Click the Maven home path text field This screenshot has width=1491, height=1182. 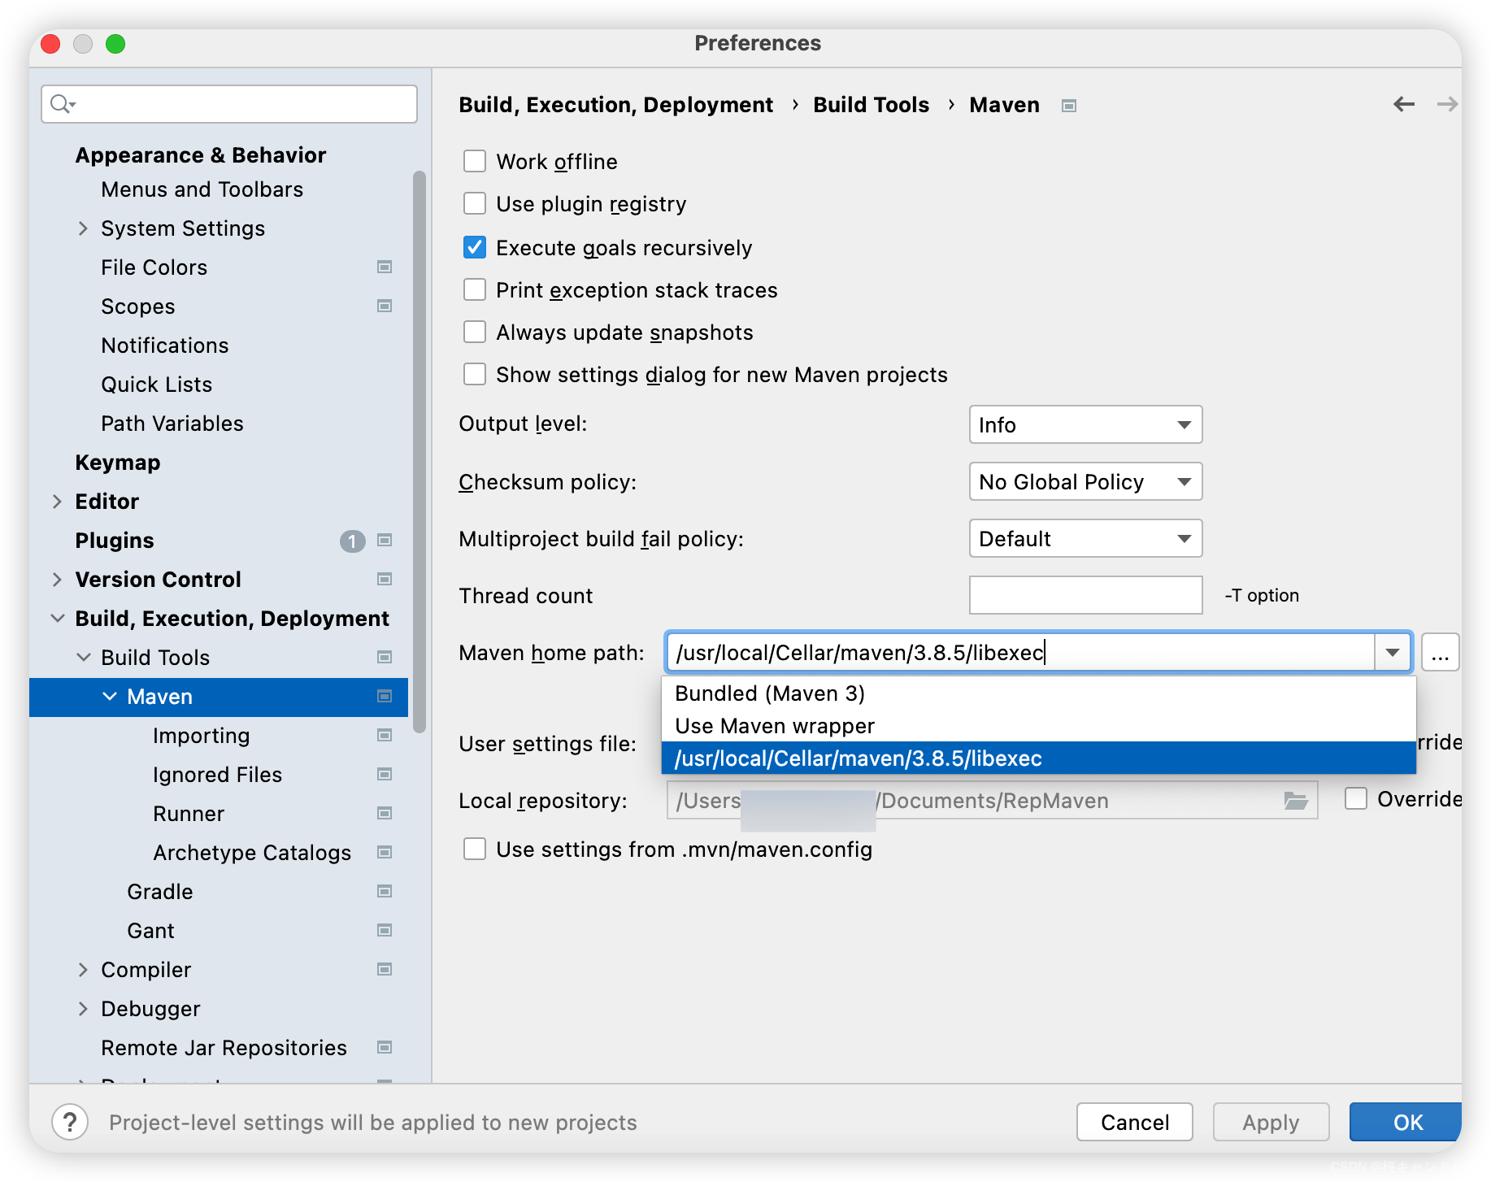1020,652
